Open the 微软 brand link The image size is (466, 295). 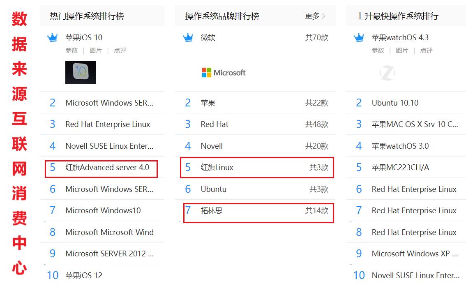coord(208,38)
